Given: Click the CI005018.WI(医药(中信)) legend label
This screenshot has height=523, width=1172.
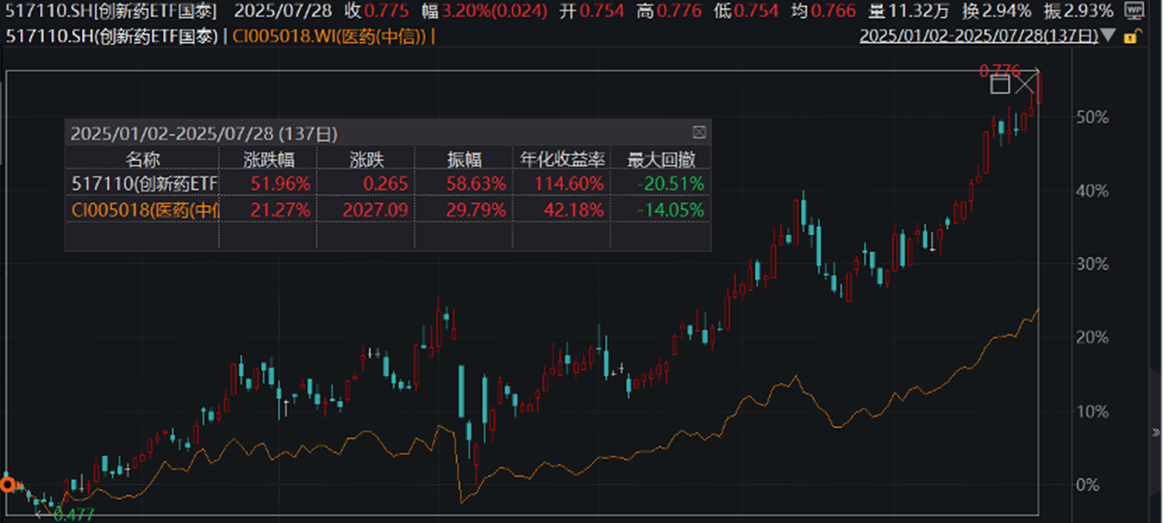Looking at the screenshot, I should 330,37.
